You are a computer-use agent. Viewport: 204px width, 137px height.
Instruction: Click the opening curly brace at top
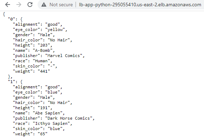click(x=4, y=14)
